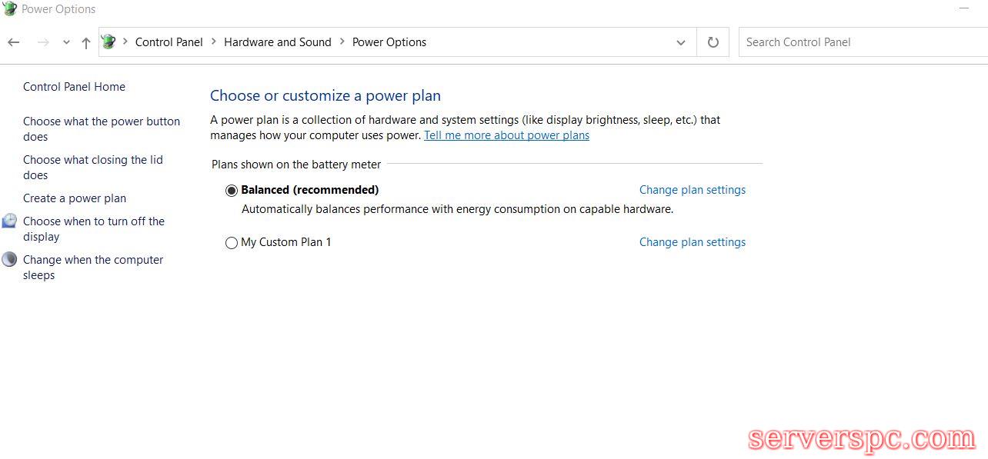Image resolution: width=988 pixels, height=459 pixels.
Task: Open the recent locations dropdown arrow
Action: pos(66,42)
